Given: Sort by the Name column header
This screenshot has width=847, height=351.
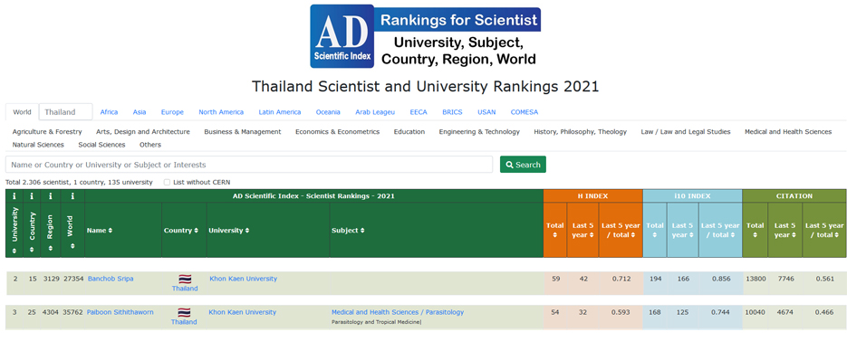Looking at the screenshot, I should tap(100, 230).
